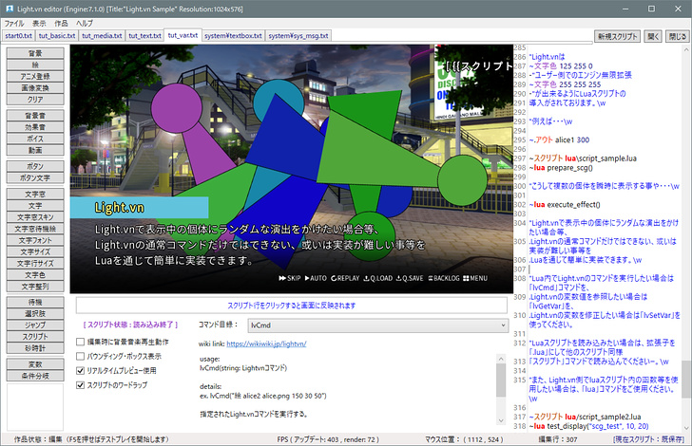Click MENU icon in preview
Viewport: 692px width, 446px height.
coord(475,278)
